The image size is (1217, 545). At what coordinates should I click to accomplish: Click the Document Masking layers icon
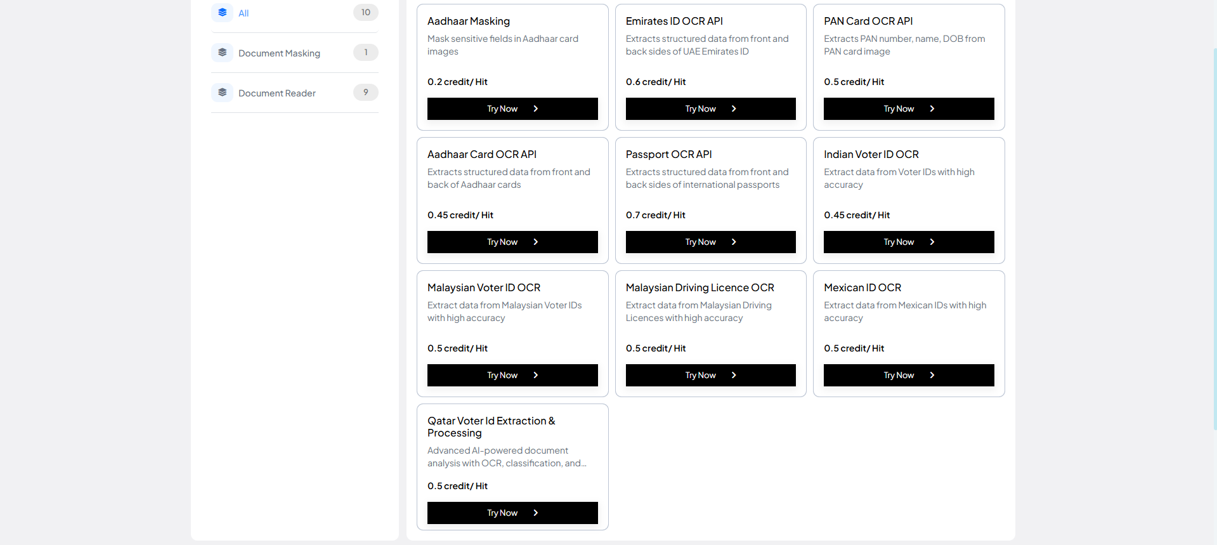pyautogui.click(x=222, y=53)
